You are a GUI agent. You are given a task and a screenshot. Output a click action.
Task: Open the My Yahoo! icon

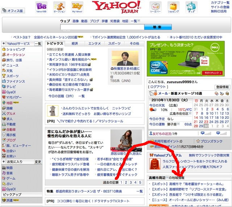click(77, 7)
